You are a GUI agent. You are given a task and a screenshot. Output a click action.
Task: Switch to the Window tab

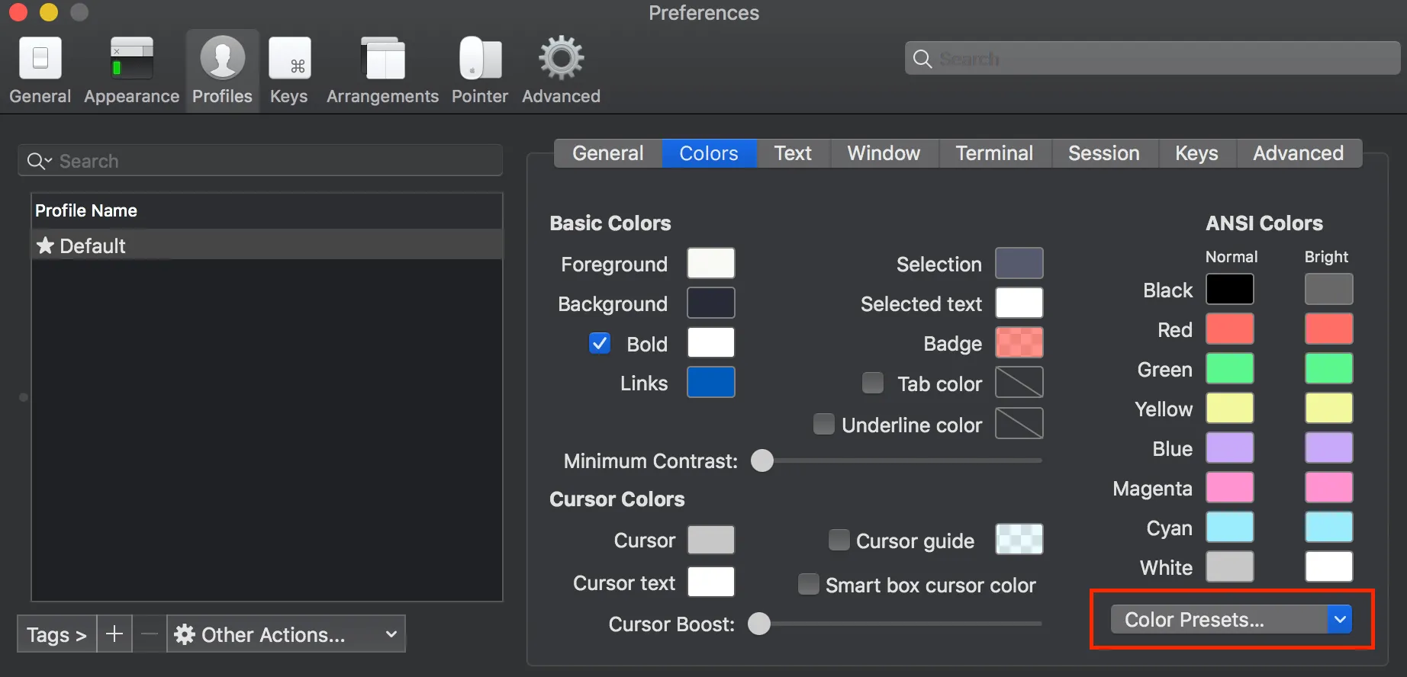pyautogui.click(x=884, y=153)
